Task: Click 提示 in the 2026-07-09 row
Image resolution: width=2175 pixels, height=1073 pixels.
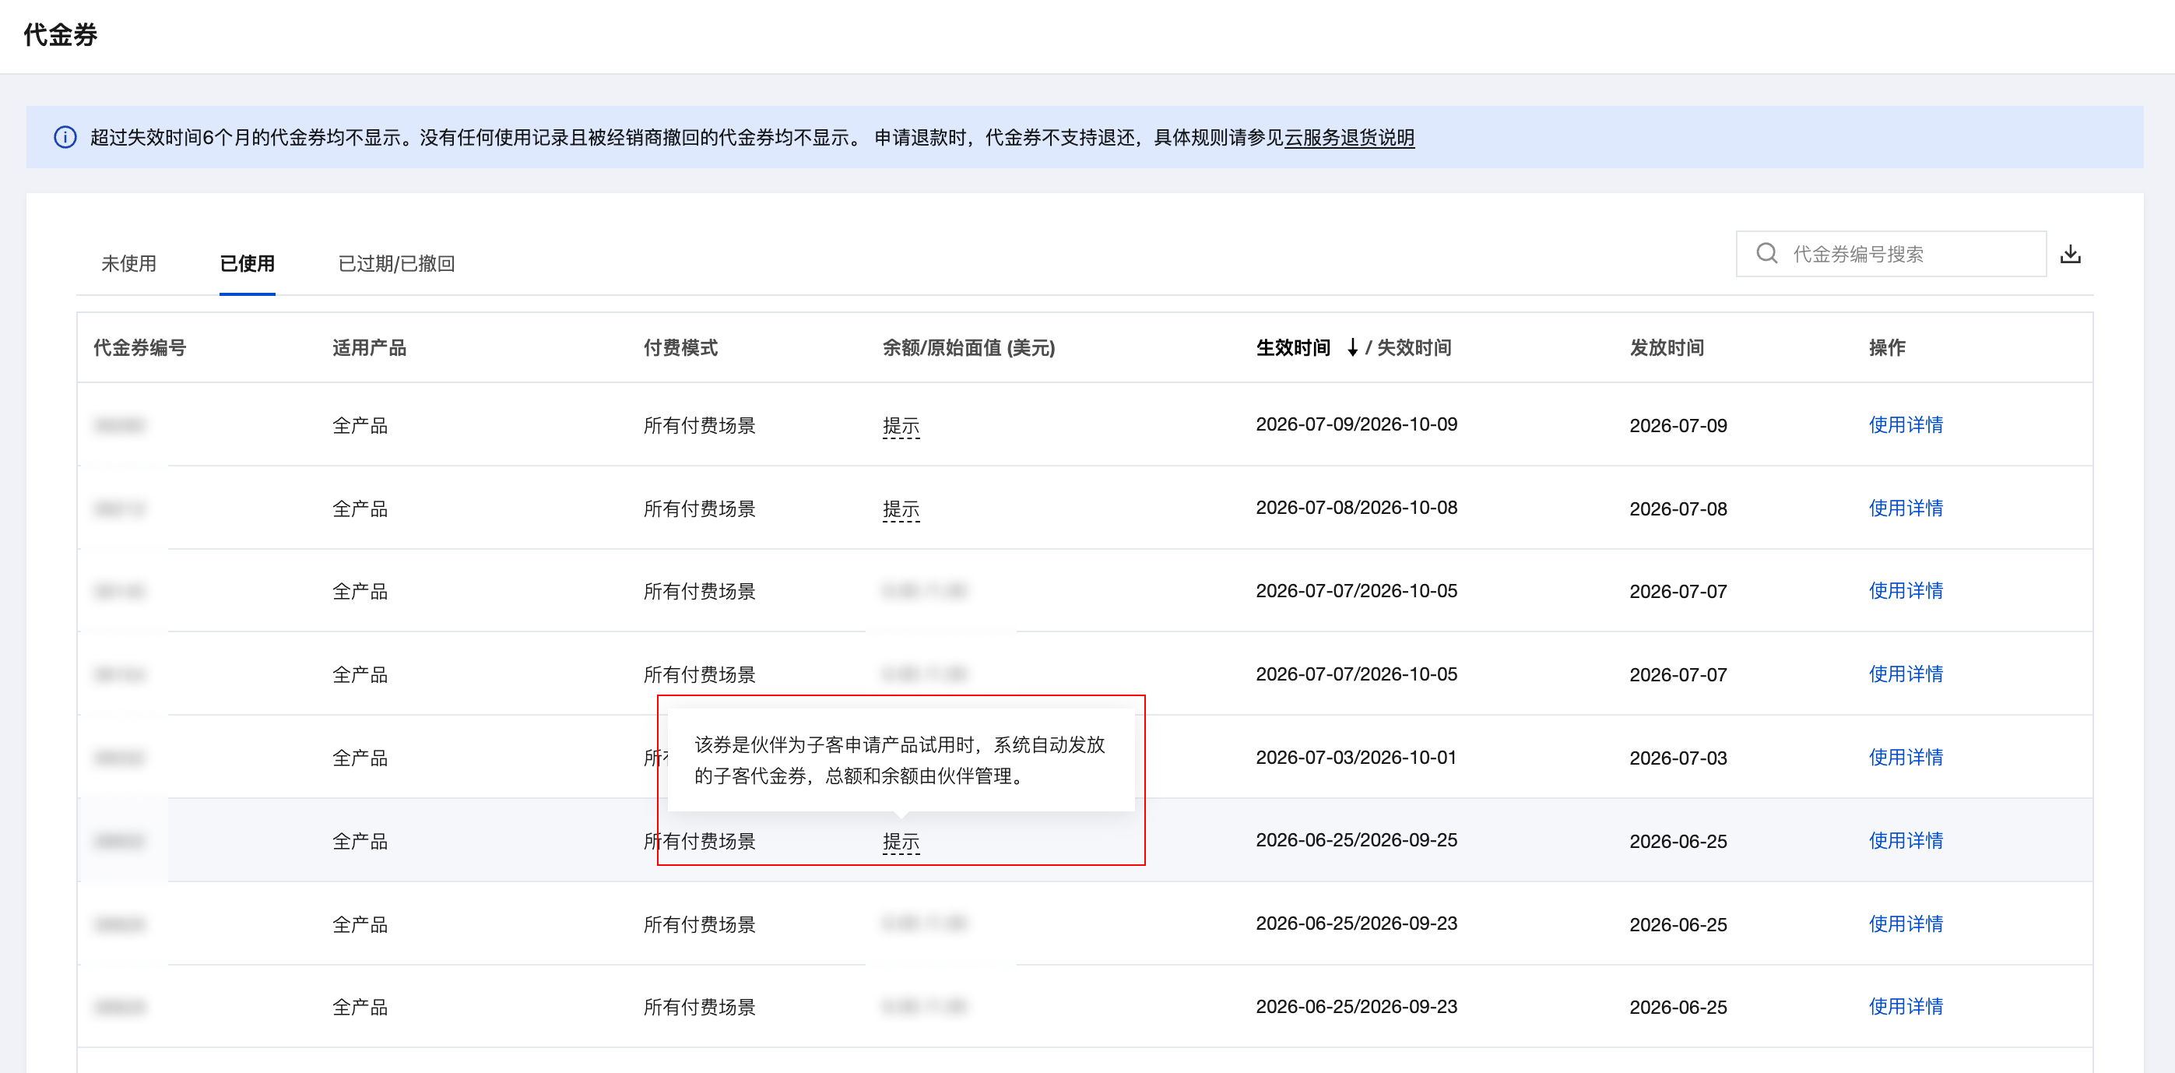Action: (900, 426)
